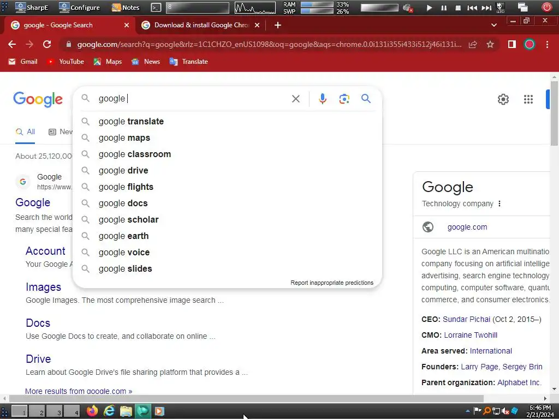Click the horizontal scrollbar at page bottom
The height and width of the screenshot is (419, 559).
point(246,398)
